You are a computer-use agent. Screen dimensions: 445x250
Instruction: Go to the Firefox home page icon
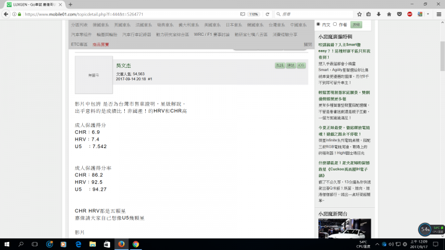point(389,14)
